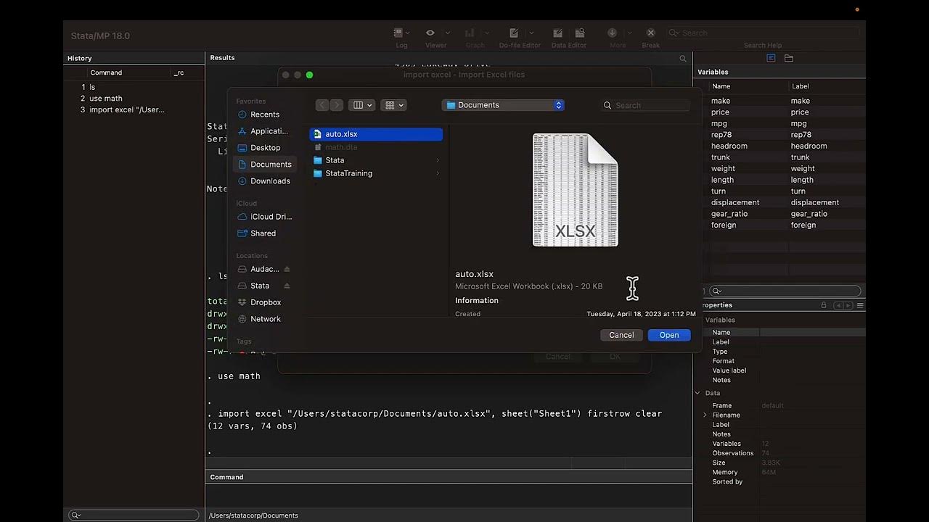Select the StataTraining folder
The image size is (929, 522).
tap(376, 173)
